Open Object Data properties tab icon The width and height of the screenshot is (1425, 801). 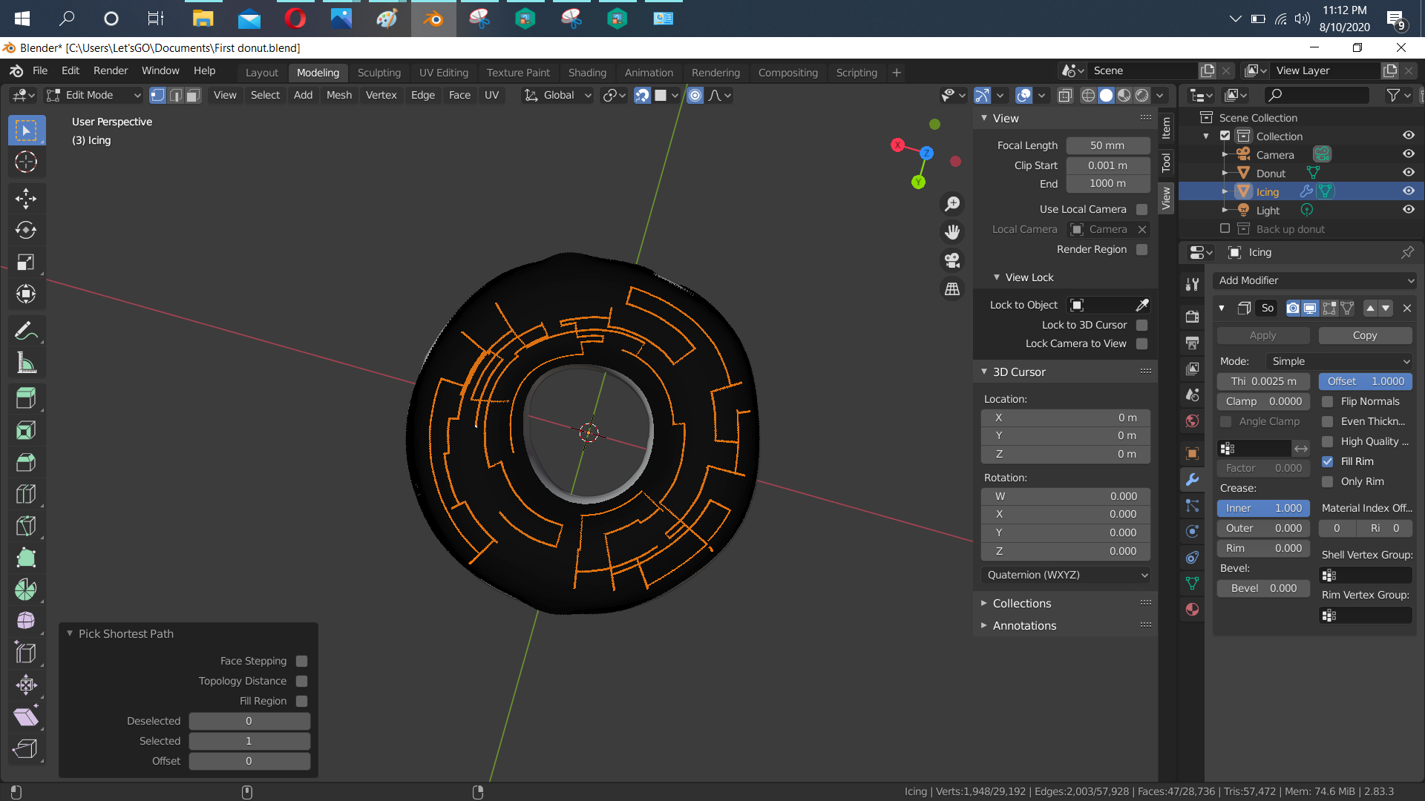(1193, 584)
